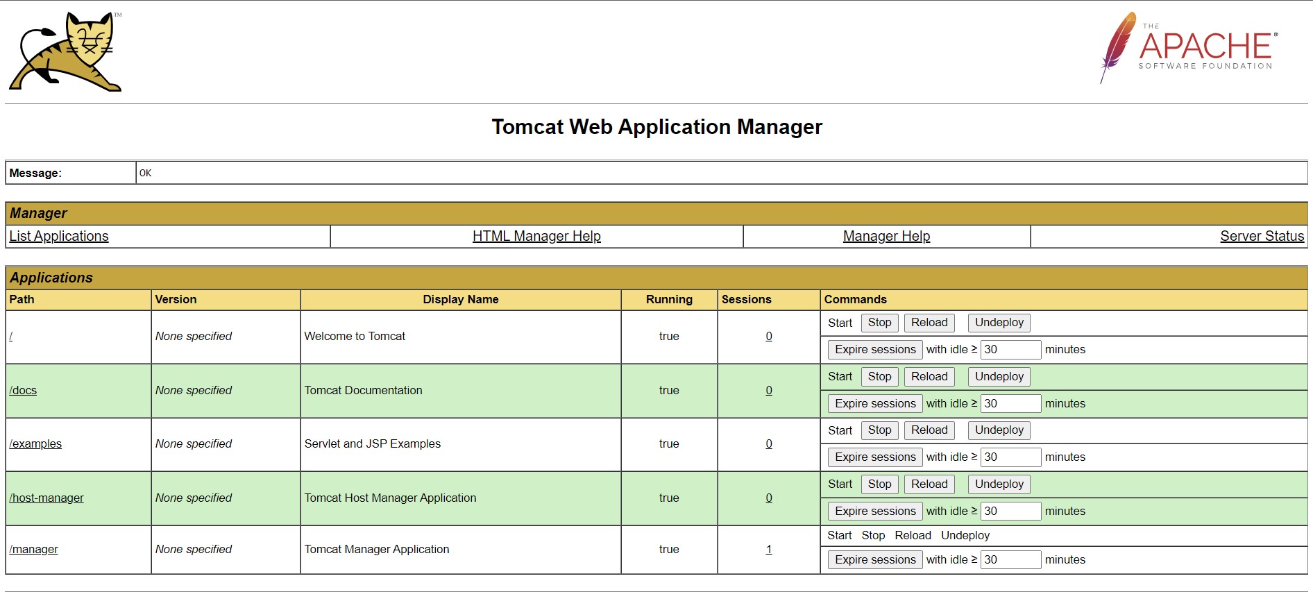Viewport: 1313px width, 592px height.
Task: Expire sessions for Tomcat Host Manager
Action: click(x=875, y=511)
